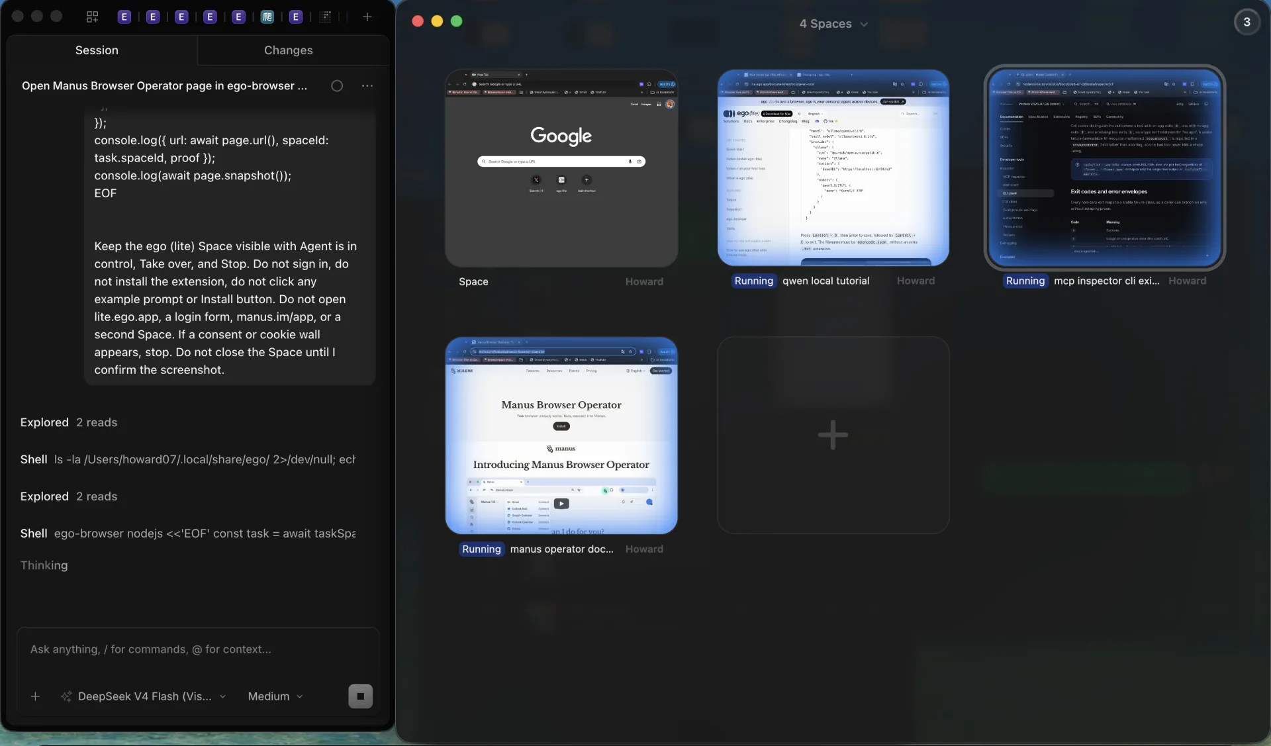Stop the running session with the square button

(x=361, y=696)
